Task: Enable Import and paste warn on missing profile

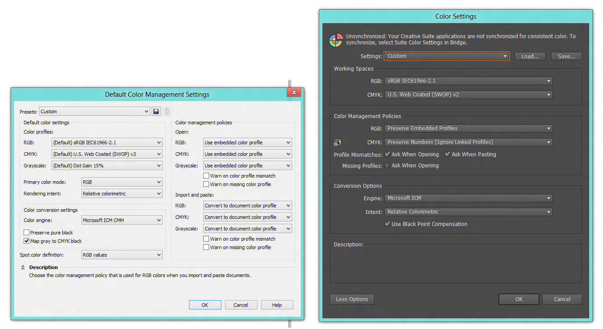Action: (x=206, y=247)
